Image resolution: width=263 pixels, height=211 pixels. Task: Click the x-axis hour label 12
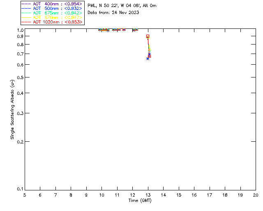[132, 195]
